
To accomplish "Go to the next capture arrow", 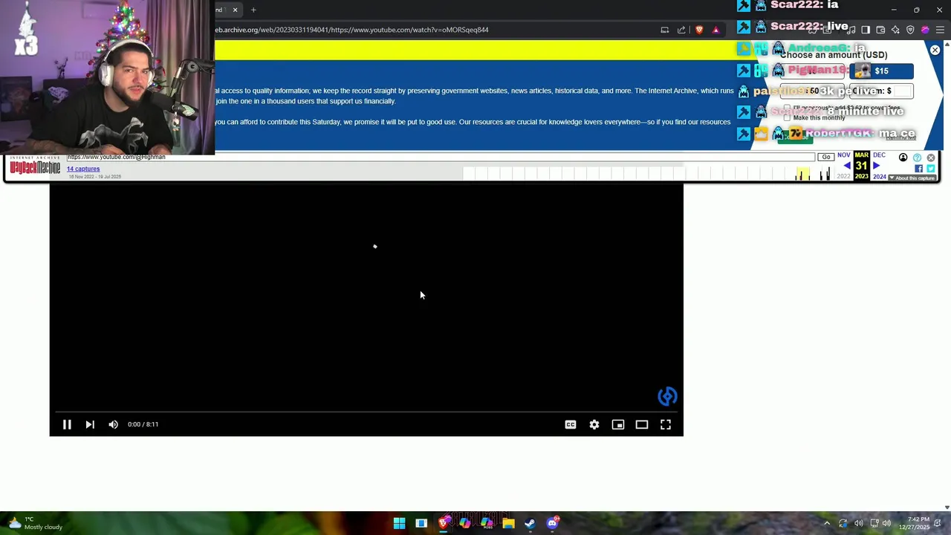I will (876, 166).
